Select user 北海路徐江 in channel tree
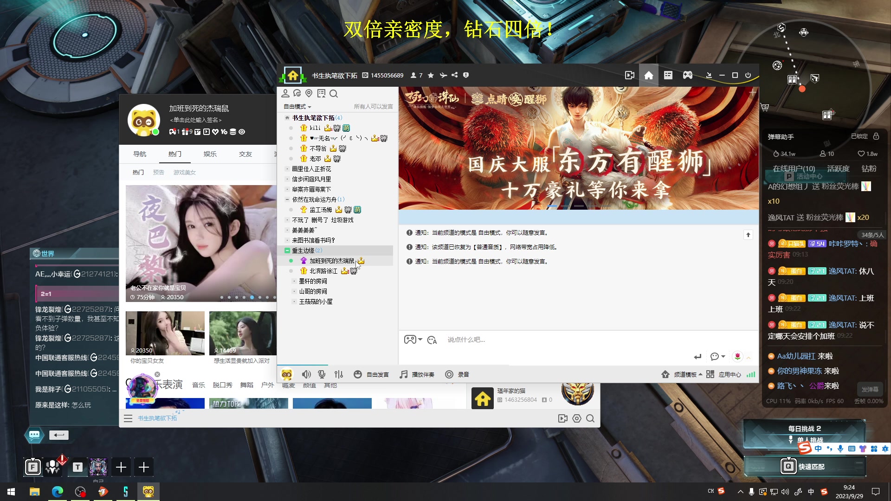 point(323,271)
